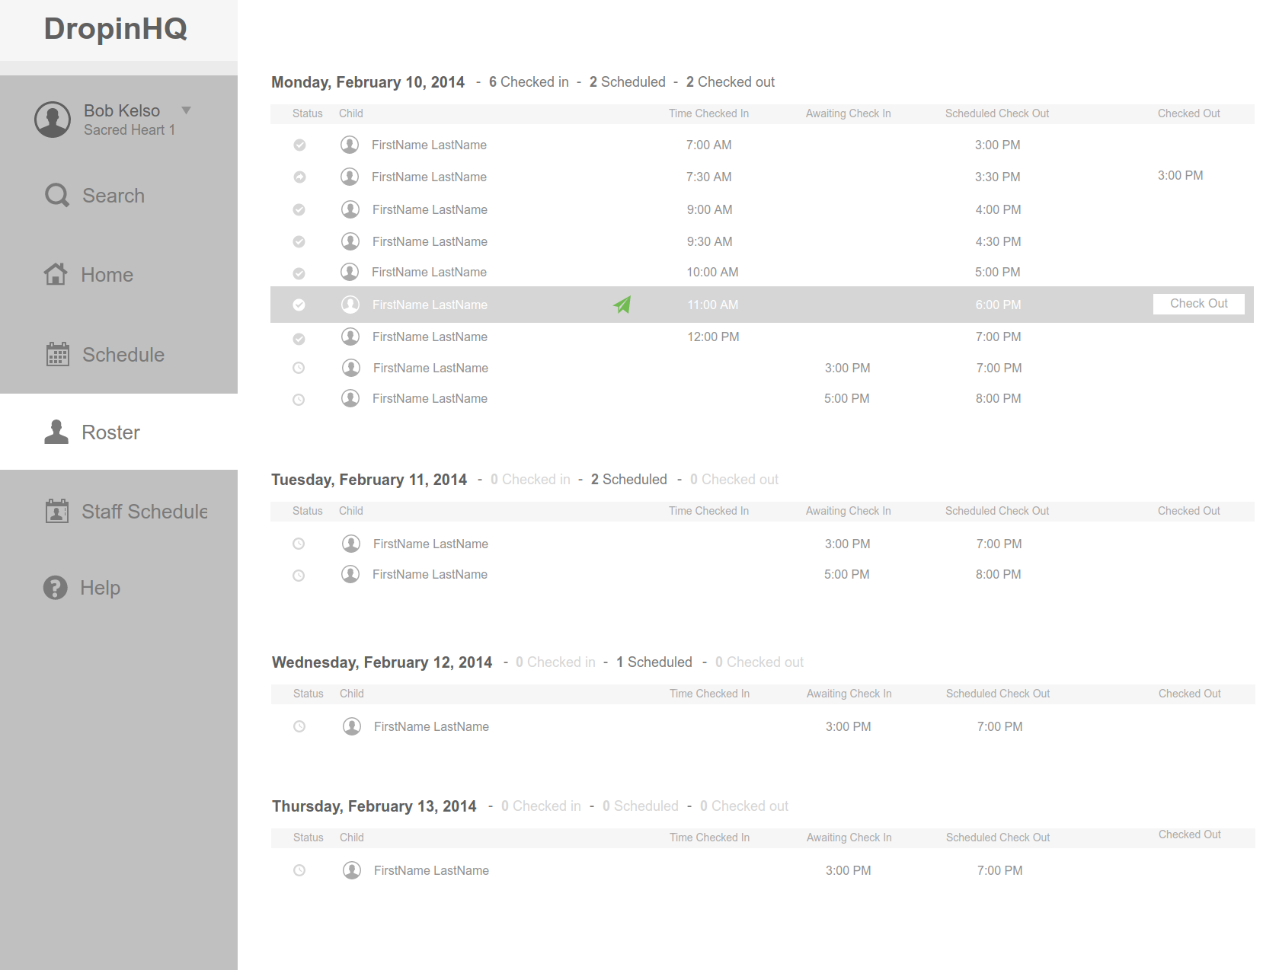Click clock status icon for Monday 5:00 PM awaiting row

[299, 400]
